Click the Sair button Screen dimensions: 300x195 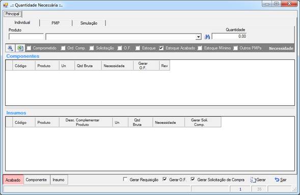click(x=281, y=180)
